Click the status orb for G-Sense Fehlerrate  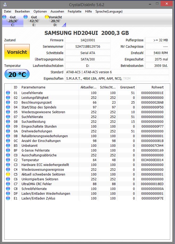tap(8, 150)
